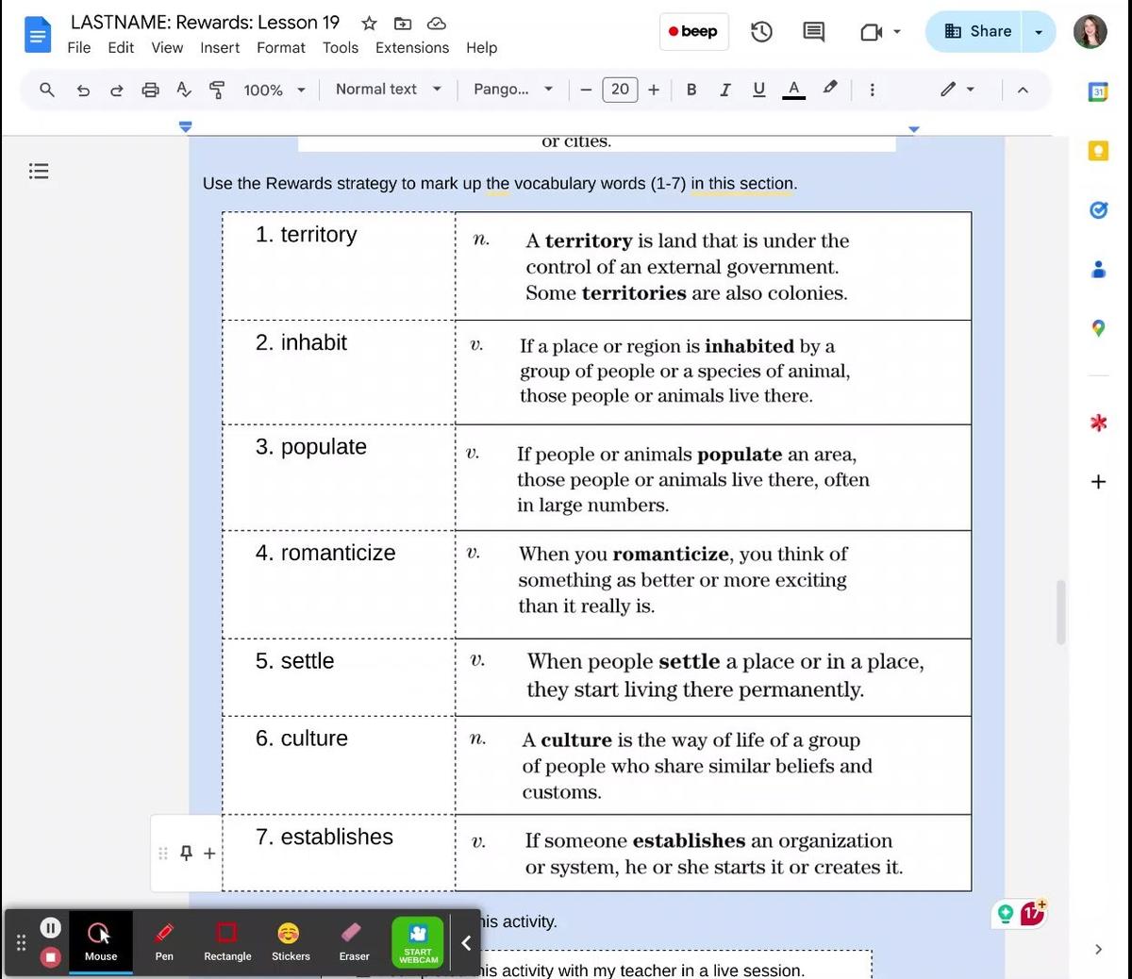Get add-ons plus icon
Image resolution: width=1132 pixels, height=979 pixels.
pos(1098,482)
